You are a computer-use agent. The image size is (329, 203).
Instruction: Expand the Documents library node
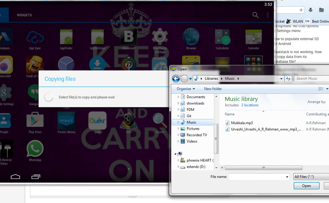pyautogui.click(x=178, y=97)
